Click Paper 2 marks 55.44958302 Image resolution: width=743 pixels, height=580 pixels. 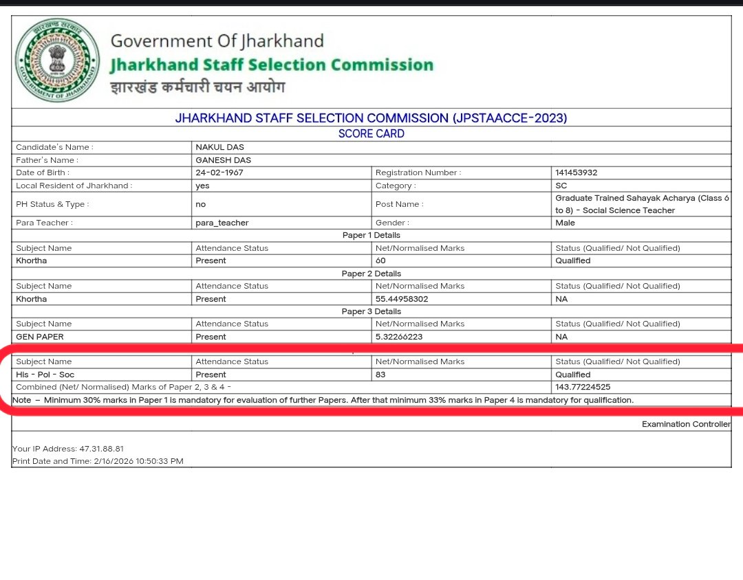point(402,299)
